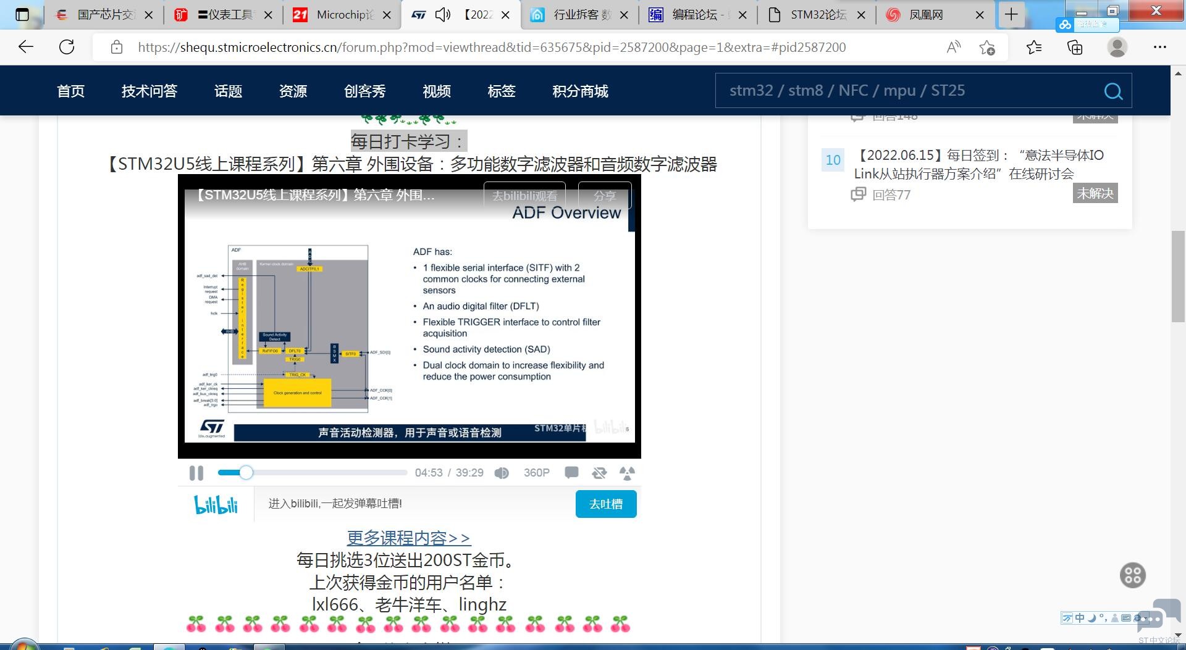The image size is (1186, 650).
Task: Open the Favorites list icon
Action: (1033, 47)
